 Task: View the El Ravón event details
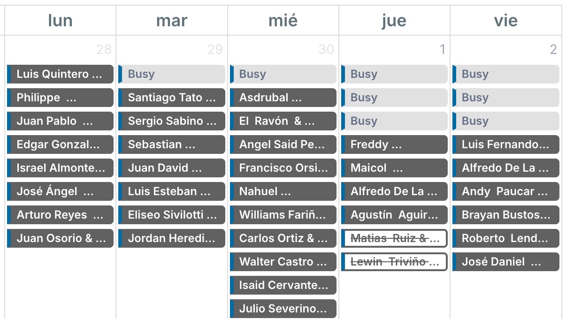pyautogui.click(x=283, y=121)
